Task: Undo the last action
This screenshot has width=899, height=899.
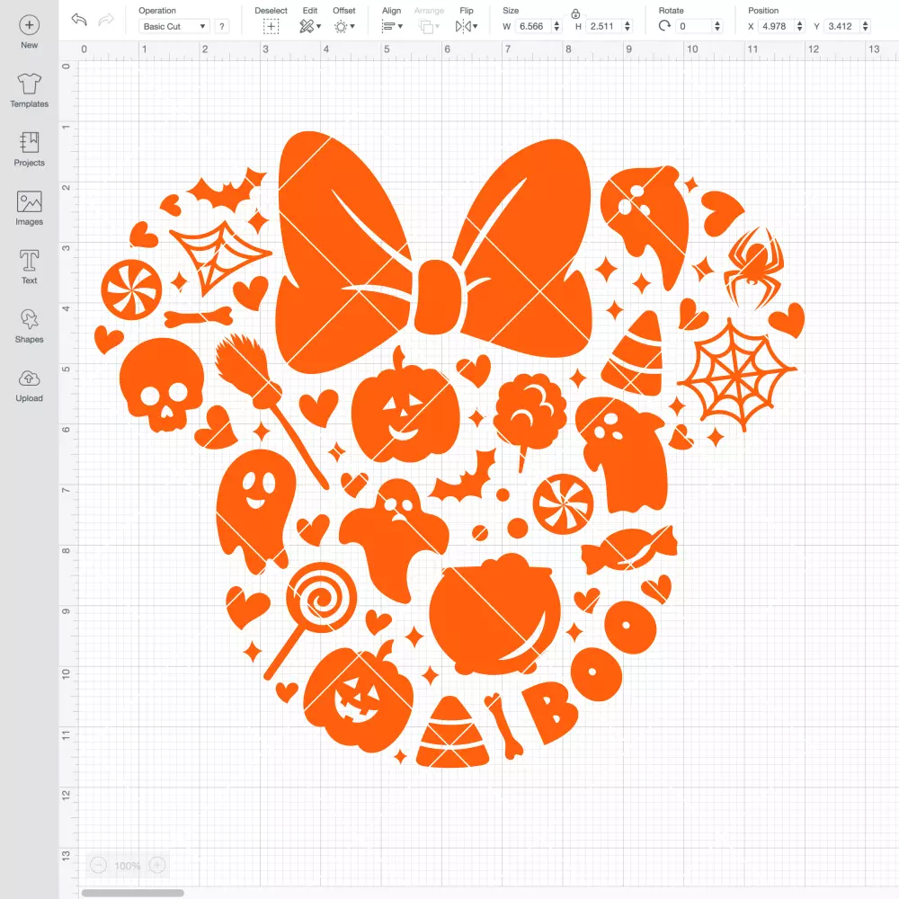Action: 79,20
